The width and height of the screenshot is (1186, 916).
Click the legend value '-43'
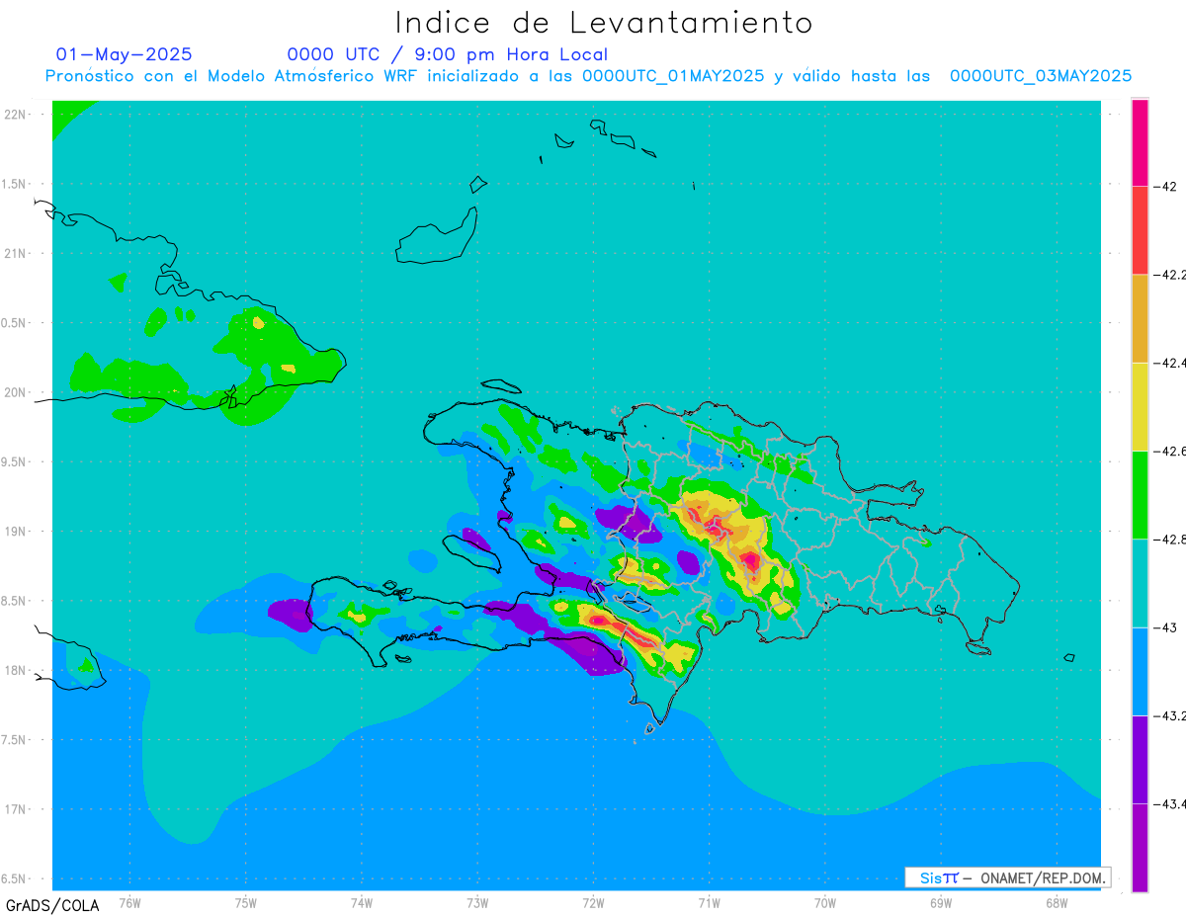click(x=1164, y=627)
